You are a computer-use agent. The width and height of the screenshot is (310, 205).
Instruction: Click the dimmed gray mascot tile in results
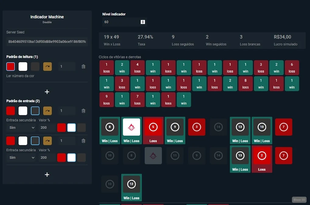[153, 156]
